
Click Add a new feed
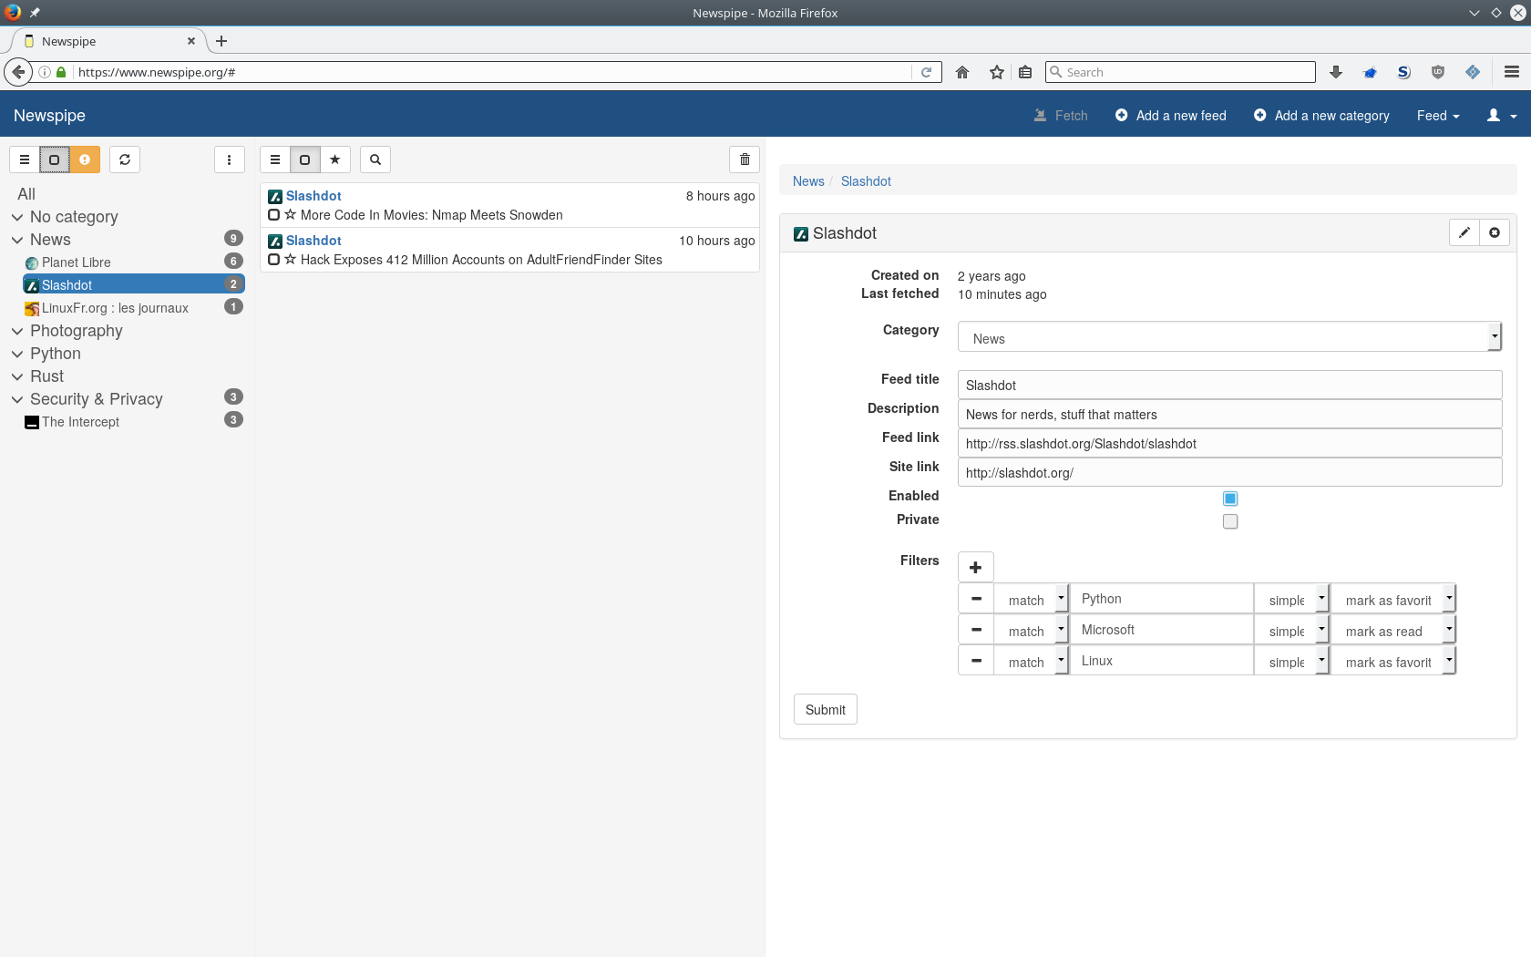tap(1170, 116)
